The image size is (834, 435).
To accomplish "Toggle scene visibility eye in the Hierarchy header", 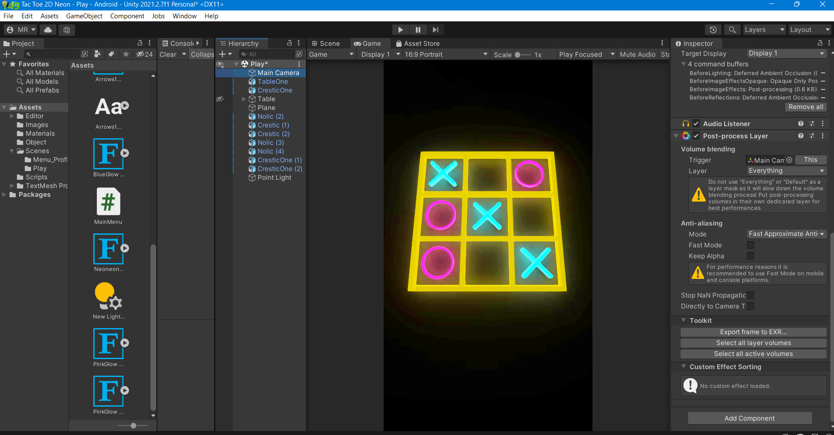I will coord(220,64).
